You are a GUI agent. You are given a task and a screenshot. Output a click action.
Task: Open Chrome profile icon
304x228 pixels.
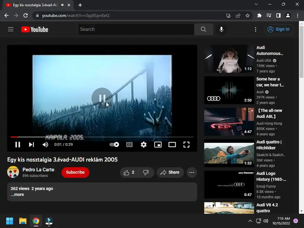click(x=288, y=15)
